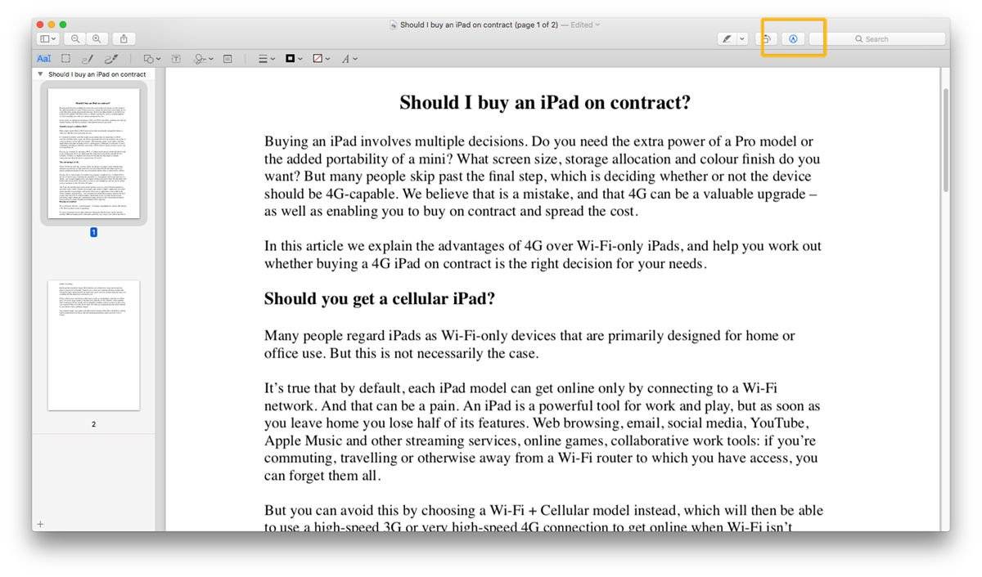
Task: Open the Fill Color picker
Action: point(321,59)
